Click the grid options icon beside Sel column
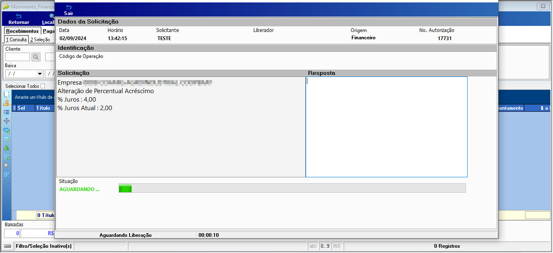 tap(14, 108)
